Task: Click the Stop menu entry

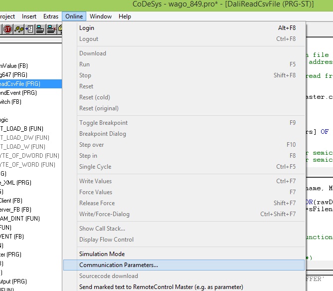Action: pyautogui.click(x=184, y=75)
